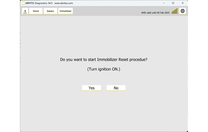Image resolution: width=208 pixels, height=132 pixels.
Task: Select the Subaru breadcrumb
Action: click(x=50, y=11)
